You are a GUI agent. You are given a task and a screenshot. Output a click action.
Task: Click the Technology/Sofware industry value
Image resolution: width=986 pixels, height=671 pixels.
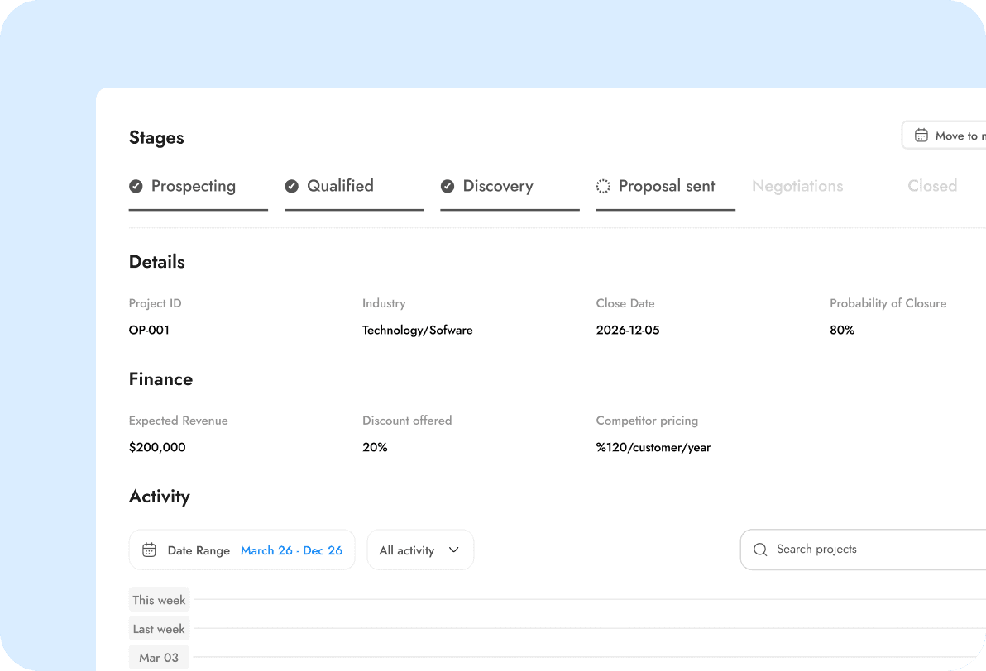pos(418,331)
